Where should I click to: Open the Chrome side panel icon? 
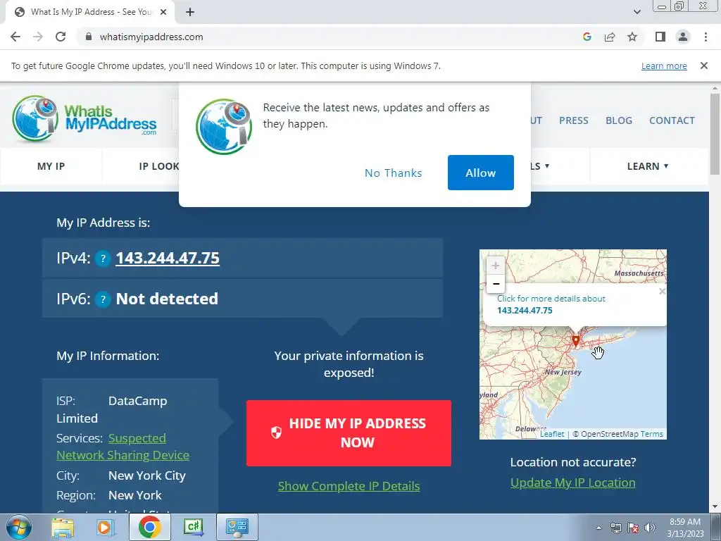[660, 37]
